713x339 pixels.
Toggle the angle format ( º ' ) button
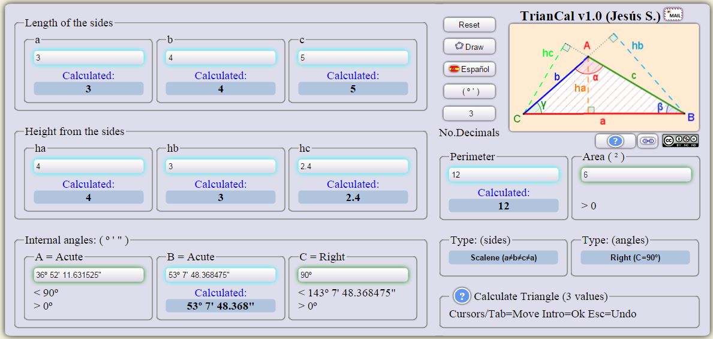(x=470, y=91)
